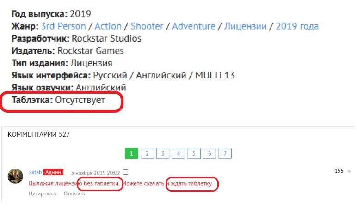This screenshot has width=357, height=211.
Task: Open the Action genre link
Action: 108,26
